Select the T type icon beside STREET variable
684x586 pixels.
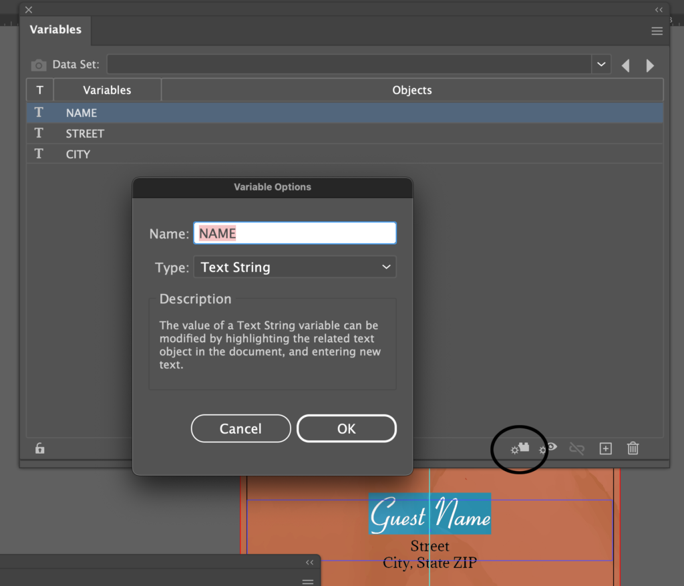click(x=39, y=134)
